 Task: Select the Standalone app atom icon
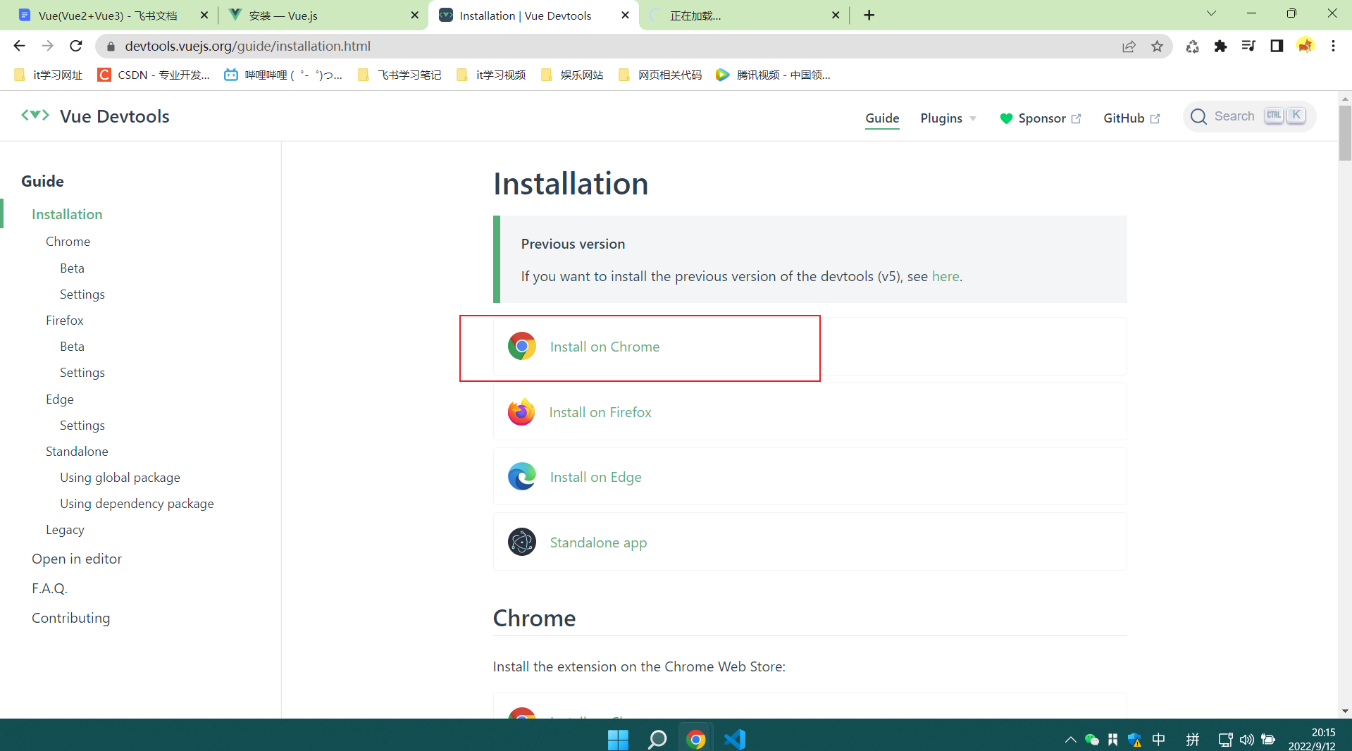[x=521, y=542]
